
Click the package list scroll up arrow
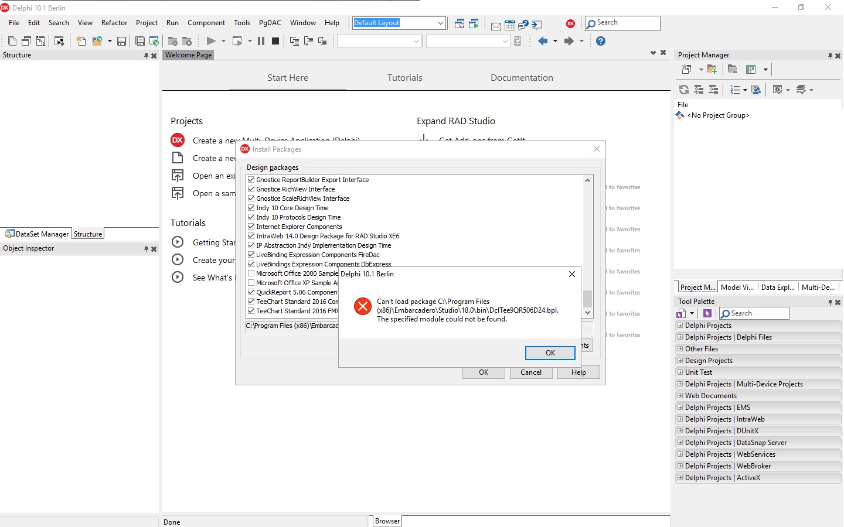point(587,180)
